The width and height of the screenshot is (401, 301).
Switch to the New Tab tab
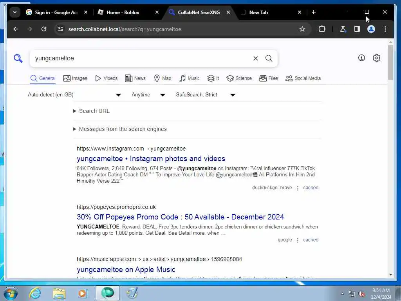[258, 12]
